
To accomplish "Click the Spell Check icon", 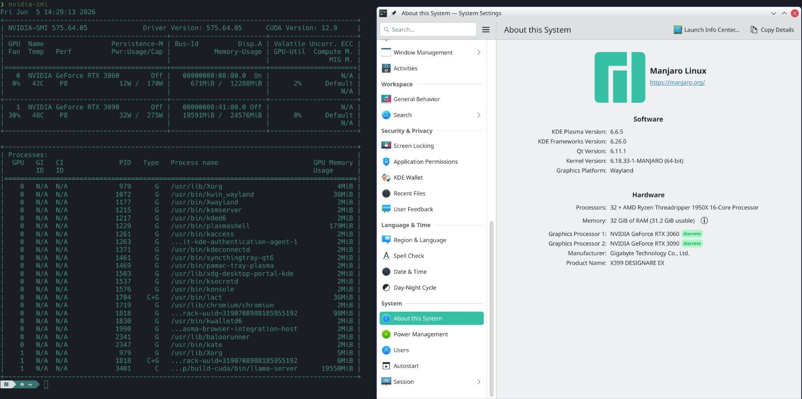I will point(386,256).
